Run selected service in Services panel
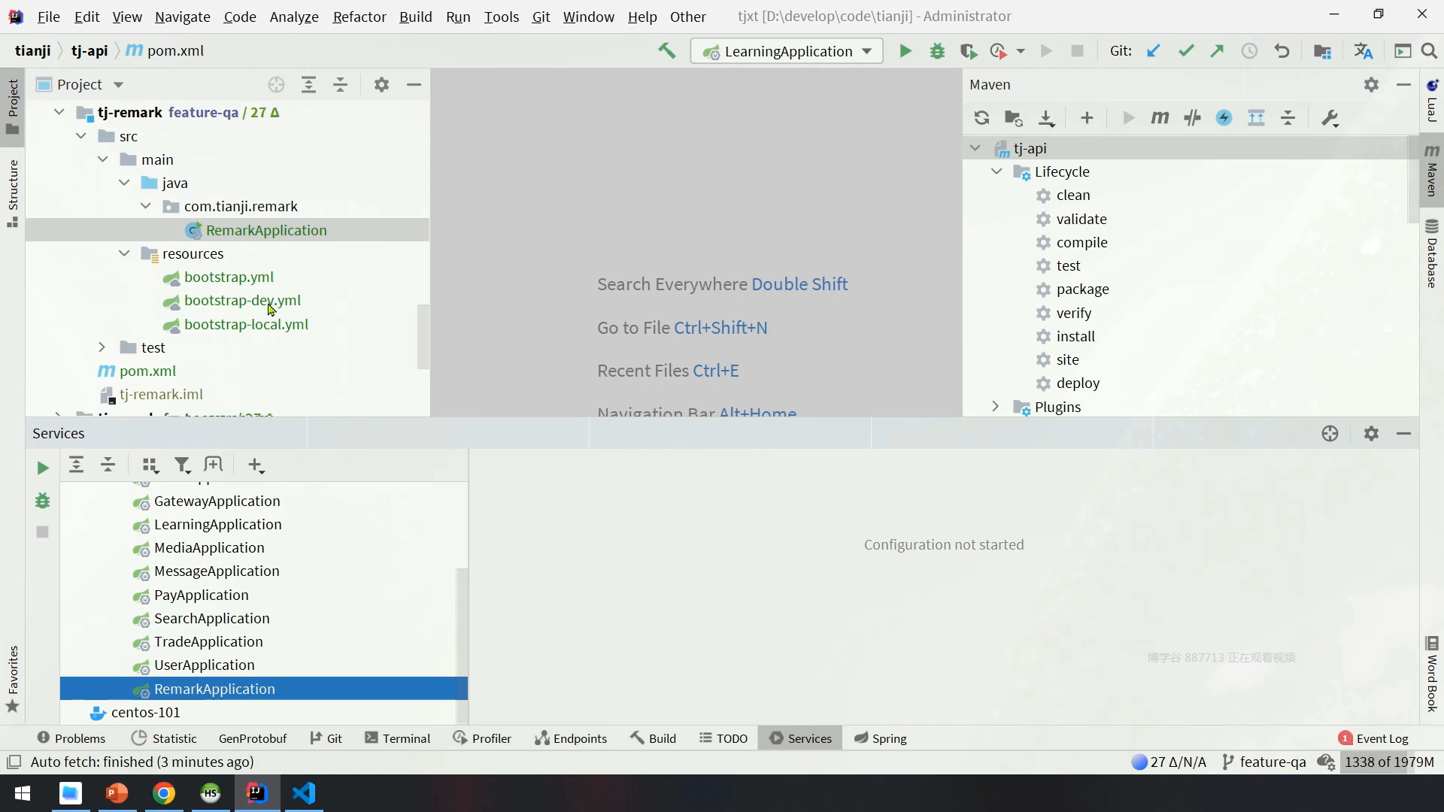This screenshot has width=1444, height=812. pos(43,468)
